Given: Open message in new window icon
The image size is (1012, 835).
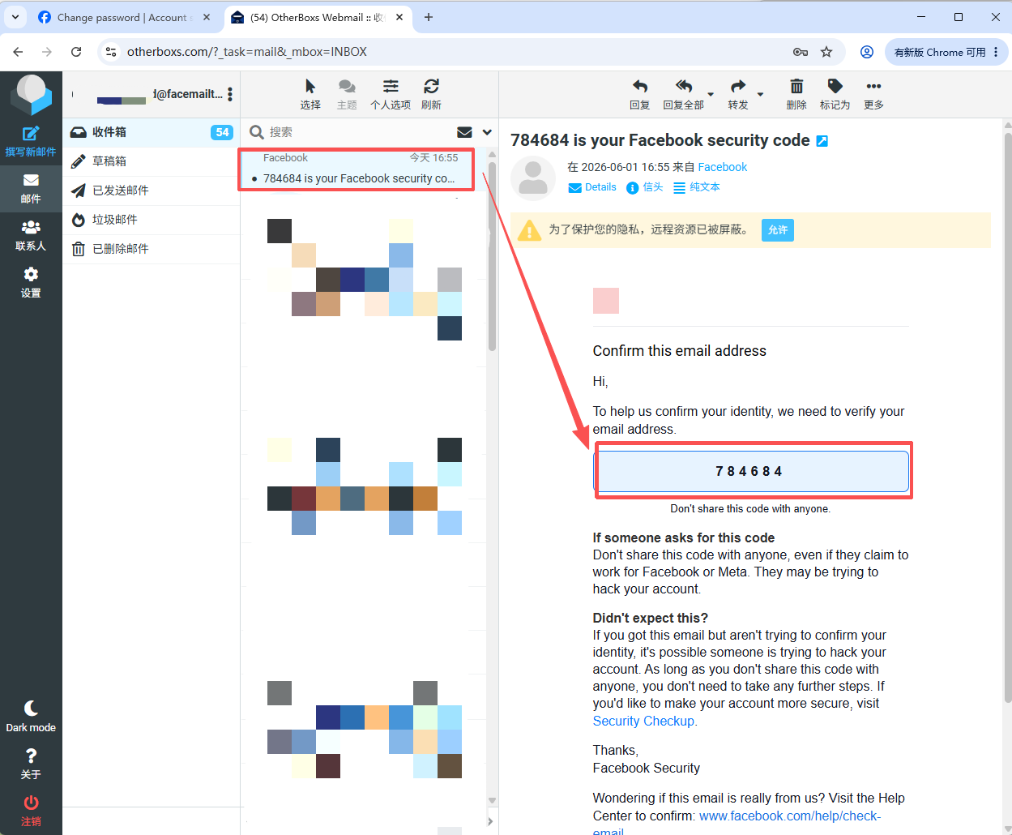Looking at the screenshot, I should point(822,141).
